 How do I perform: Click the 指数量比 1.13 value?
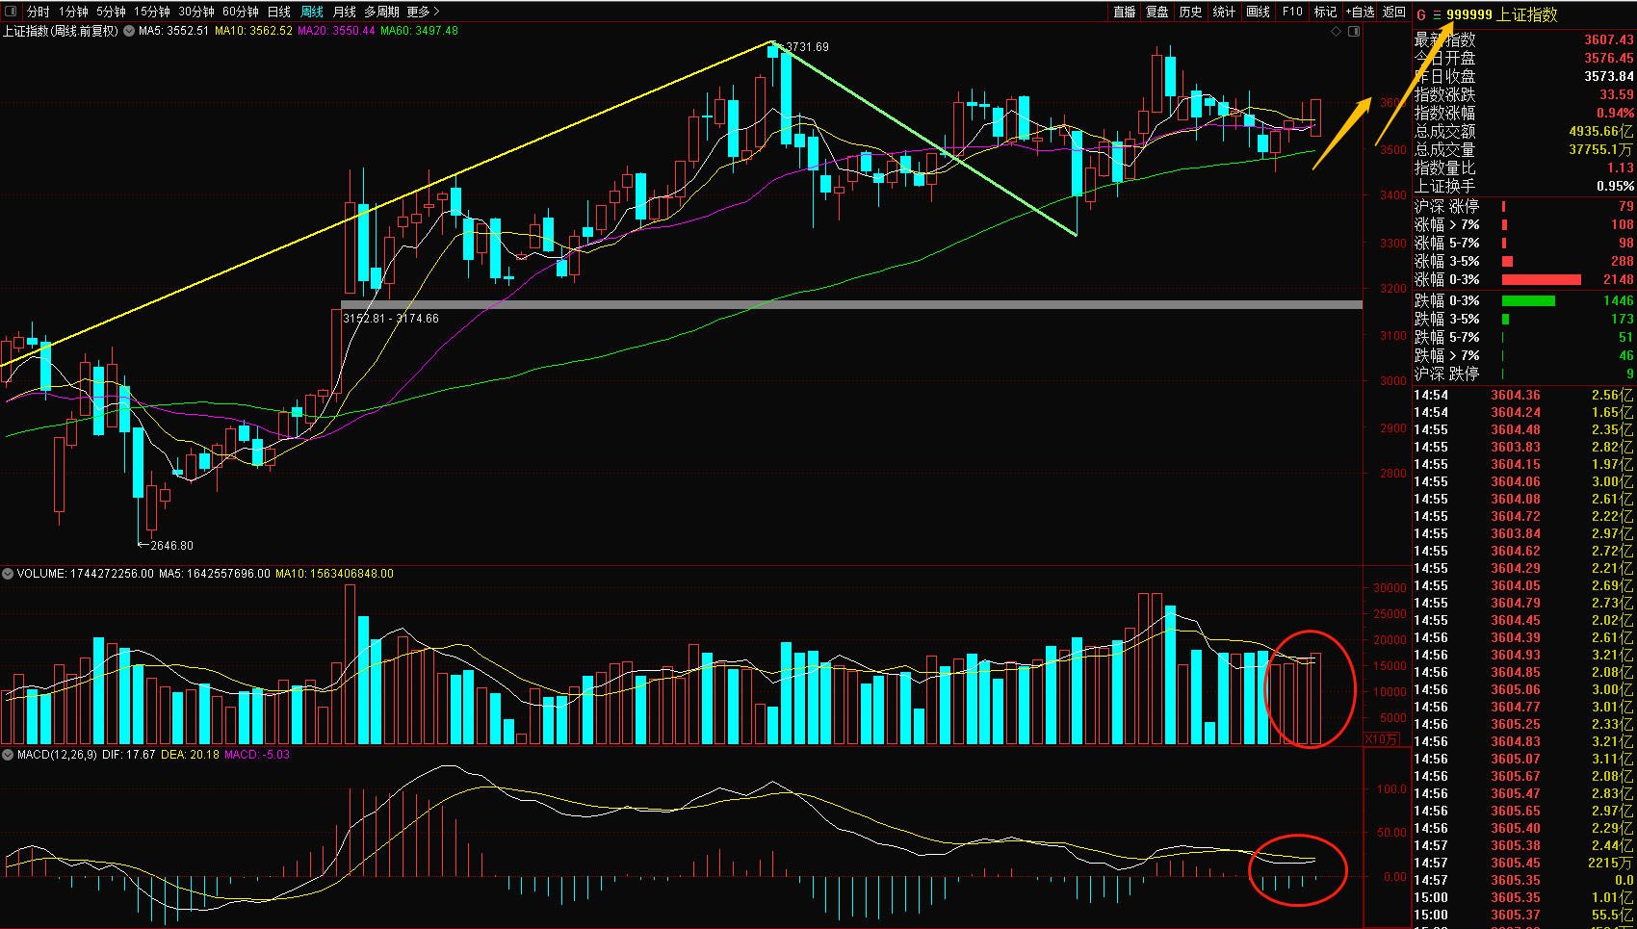pos(1620,168)
